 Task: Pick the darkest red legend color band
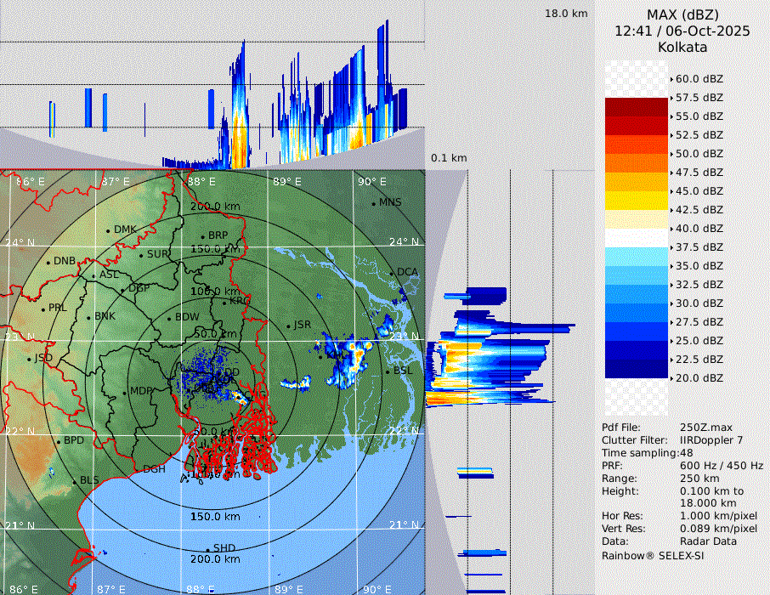[x=637, y=107]
